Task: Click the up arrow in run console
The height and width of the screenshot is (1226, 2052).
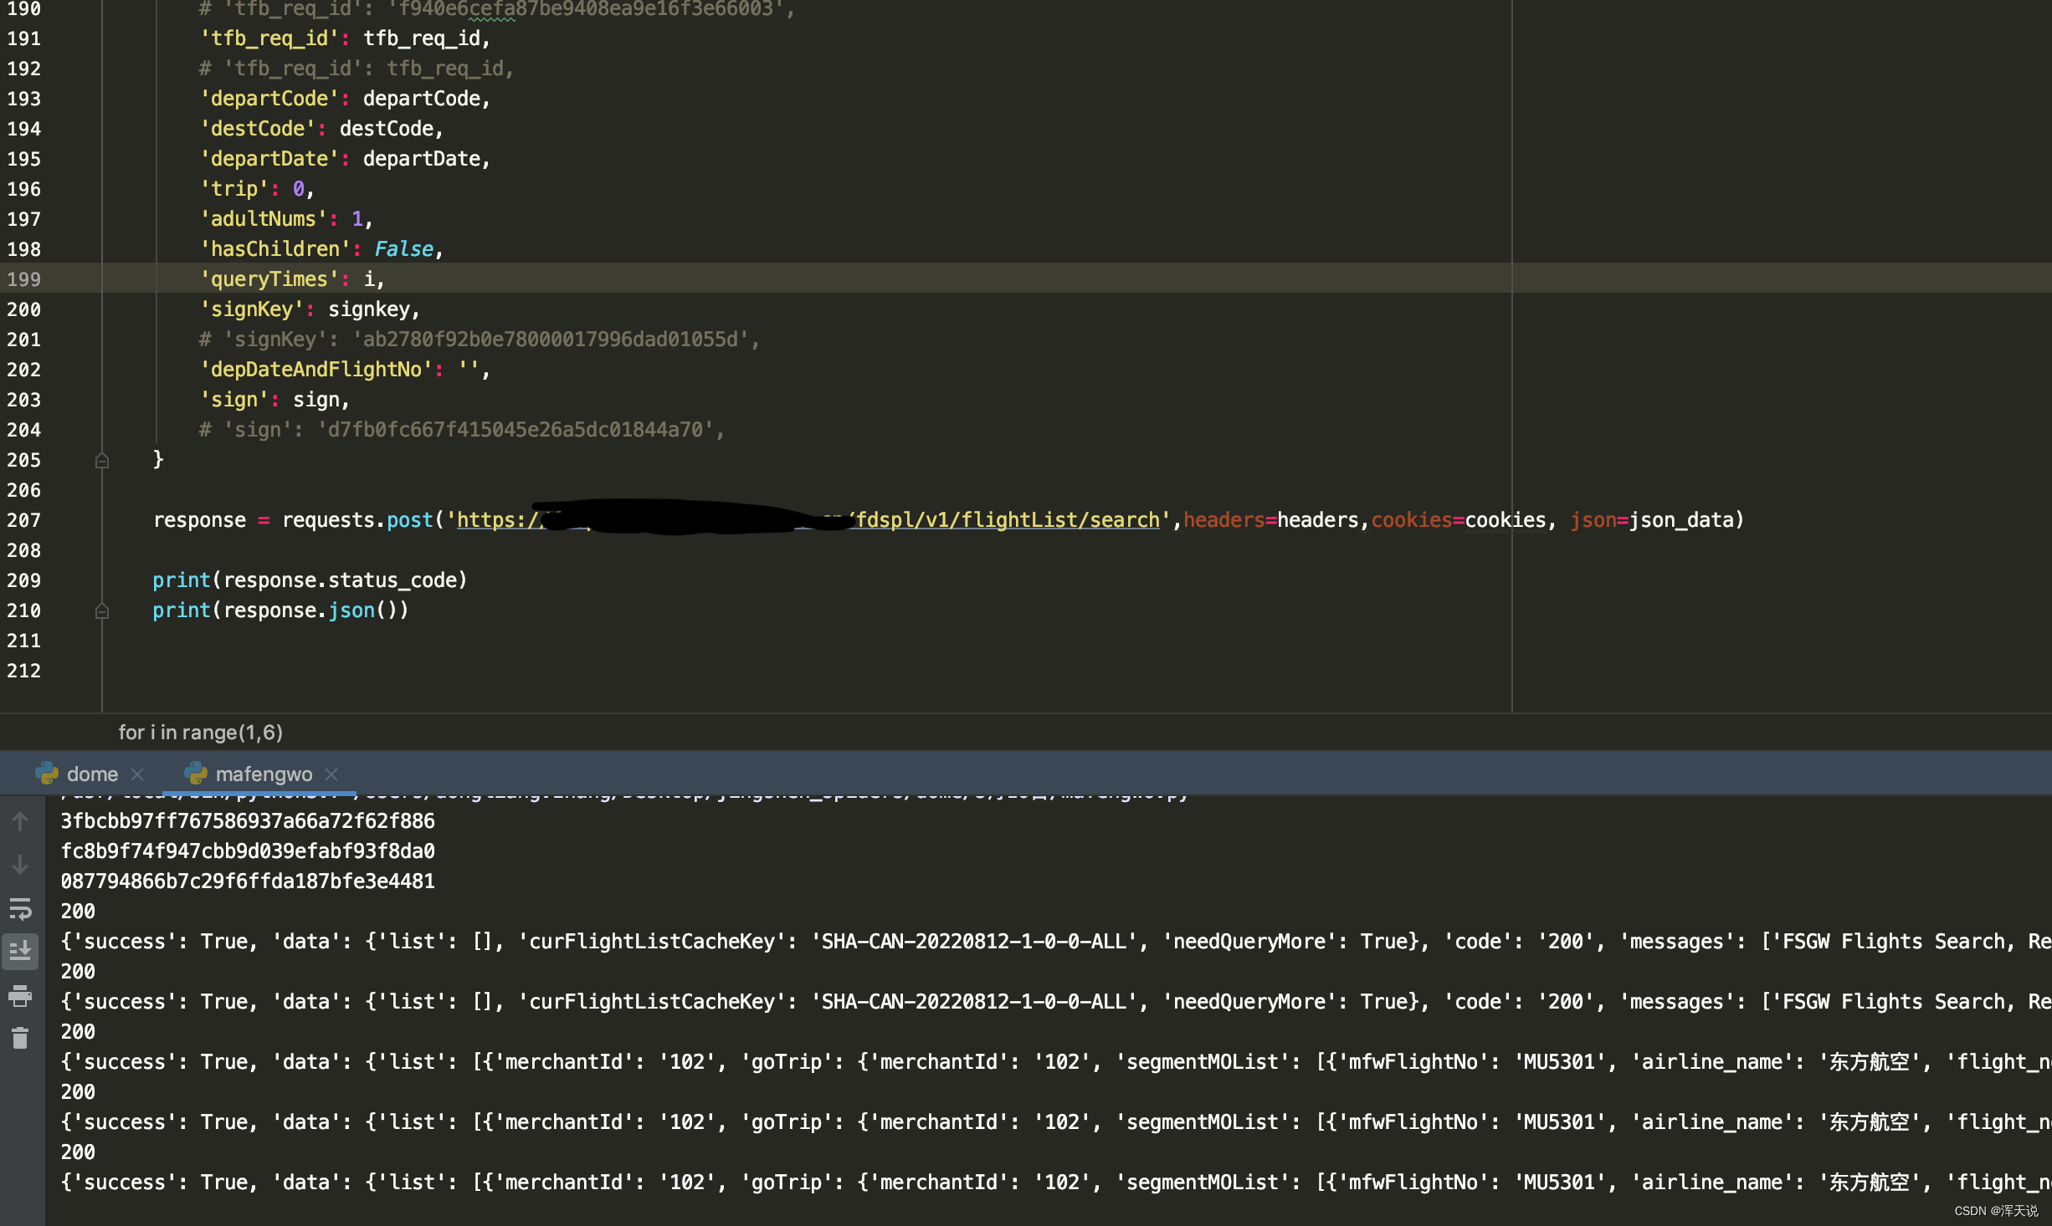Action: (20, 821)
